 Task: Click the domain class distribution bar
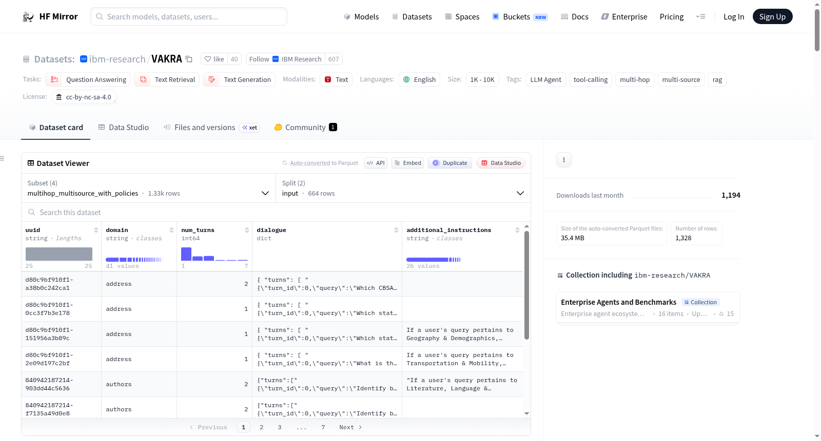134,260
